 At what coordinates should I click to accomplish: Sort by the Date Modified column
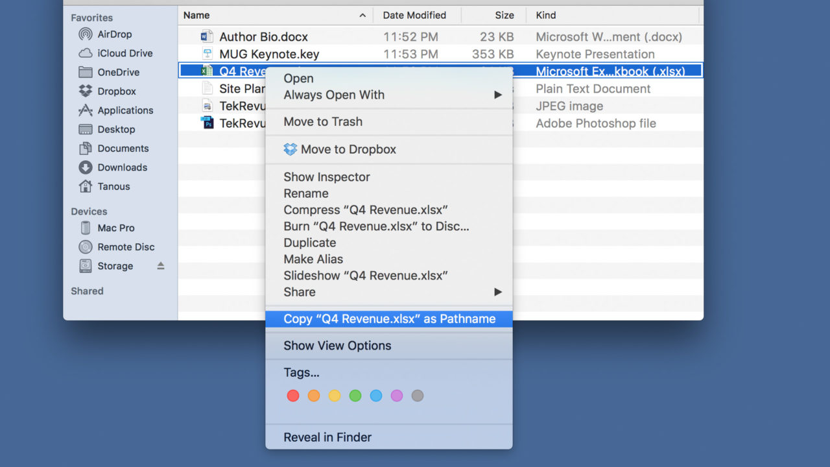coord(414,15)
